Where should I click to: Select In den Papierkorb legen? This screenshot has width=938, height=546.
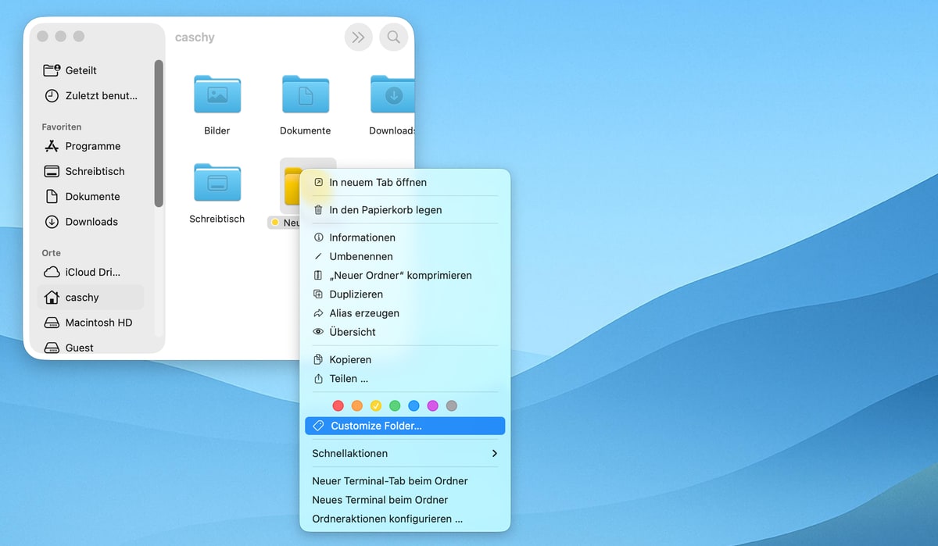(x=385, y=209)
